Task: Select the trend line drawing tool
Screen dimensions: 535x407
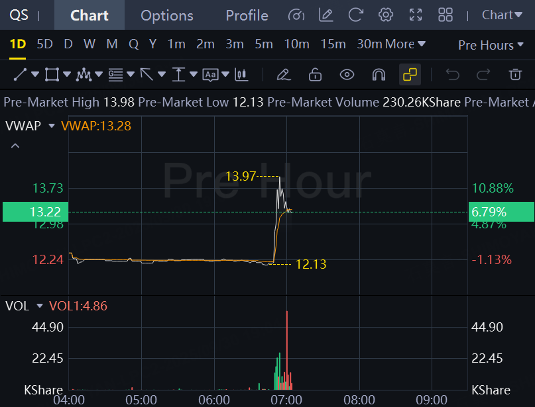Action: pyautogui.click(x=20, y=74)
